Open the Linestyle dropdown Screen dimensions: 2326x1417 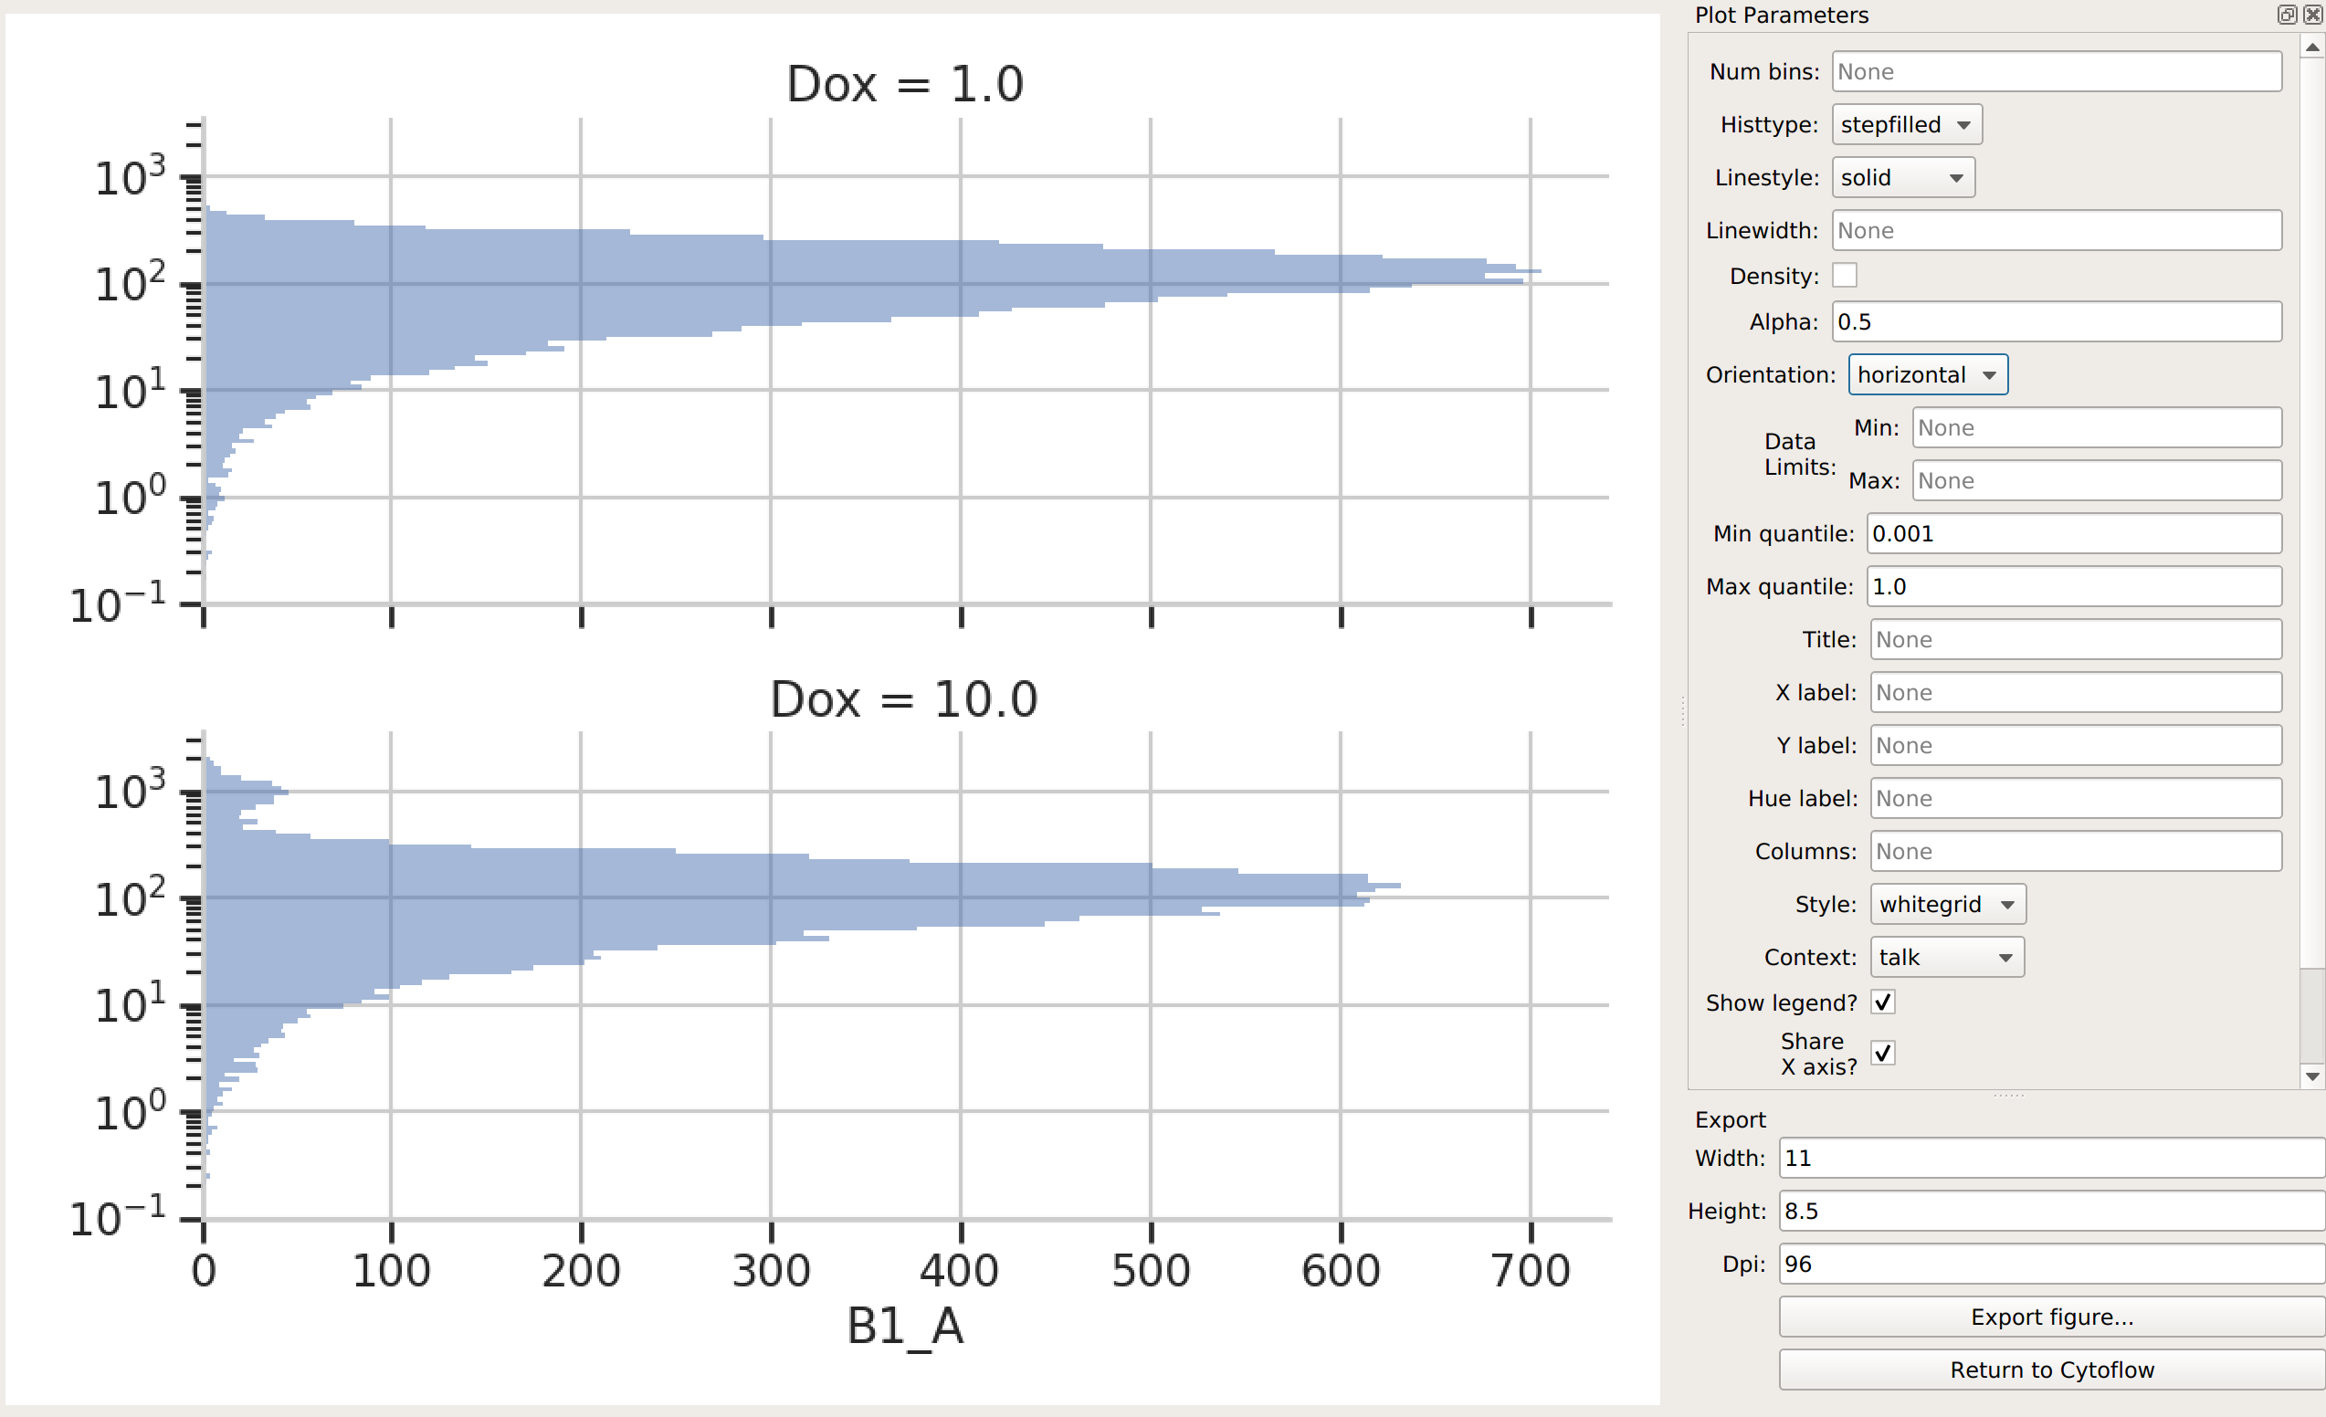(1903, 177)
